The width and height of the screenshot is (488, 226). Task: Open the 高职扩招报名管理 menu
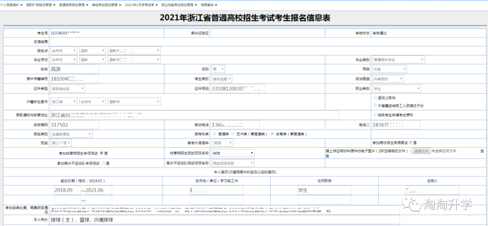41,5
